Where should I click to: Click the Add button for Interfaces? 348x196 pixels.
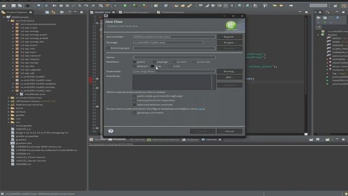pos(229,77)
